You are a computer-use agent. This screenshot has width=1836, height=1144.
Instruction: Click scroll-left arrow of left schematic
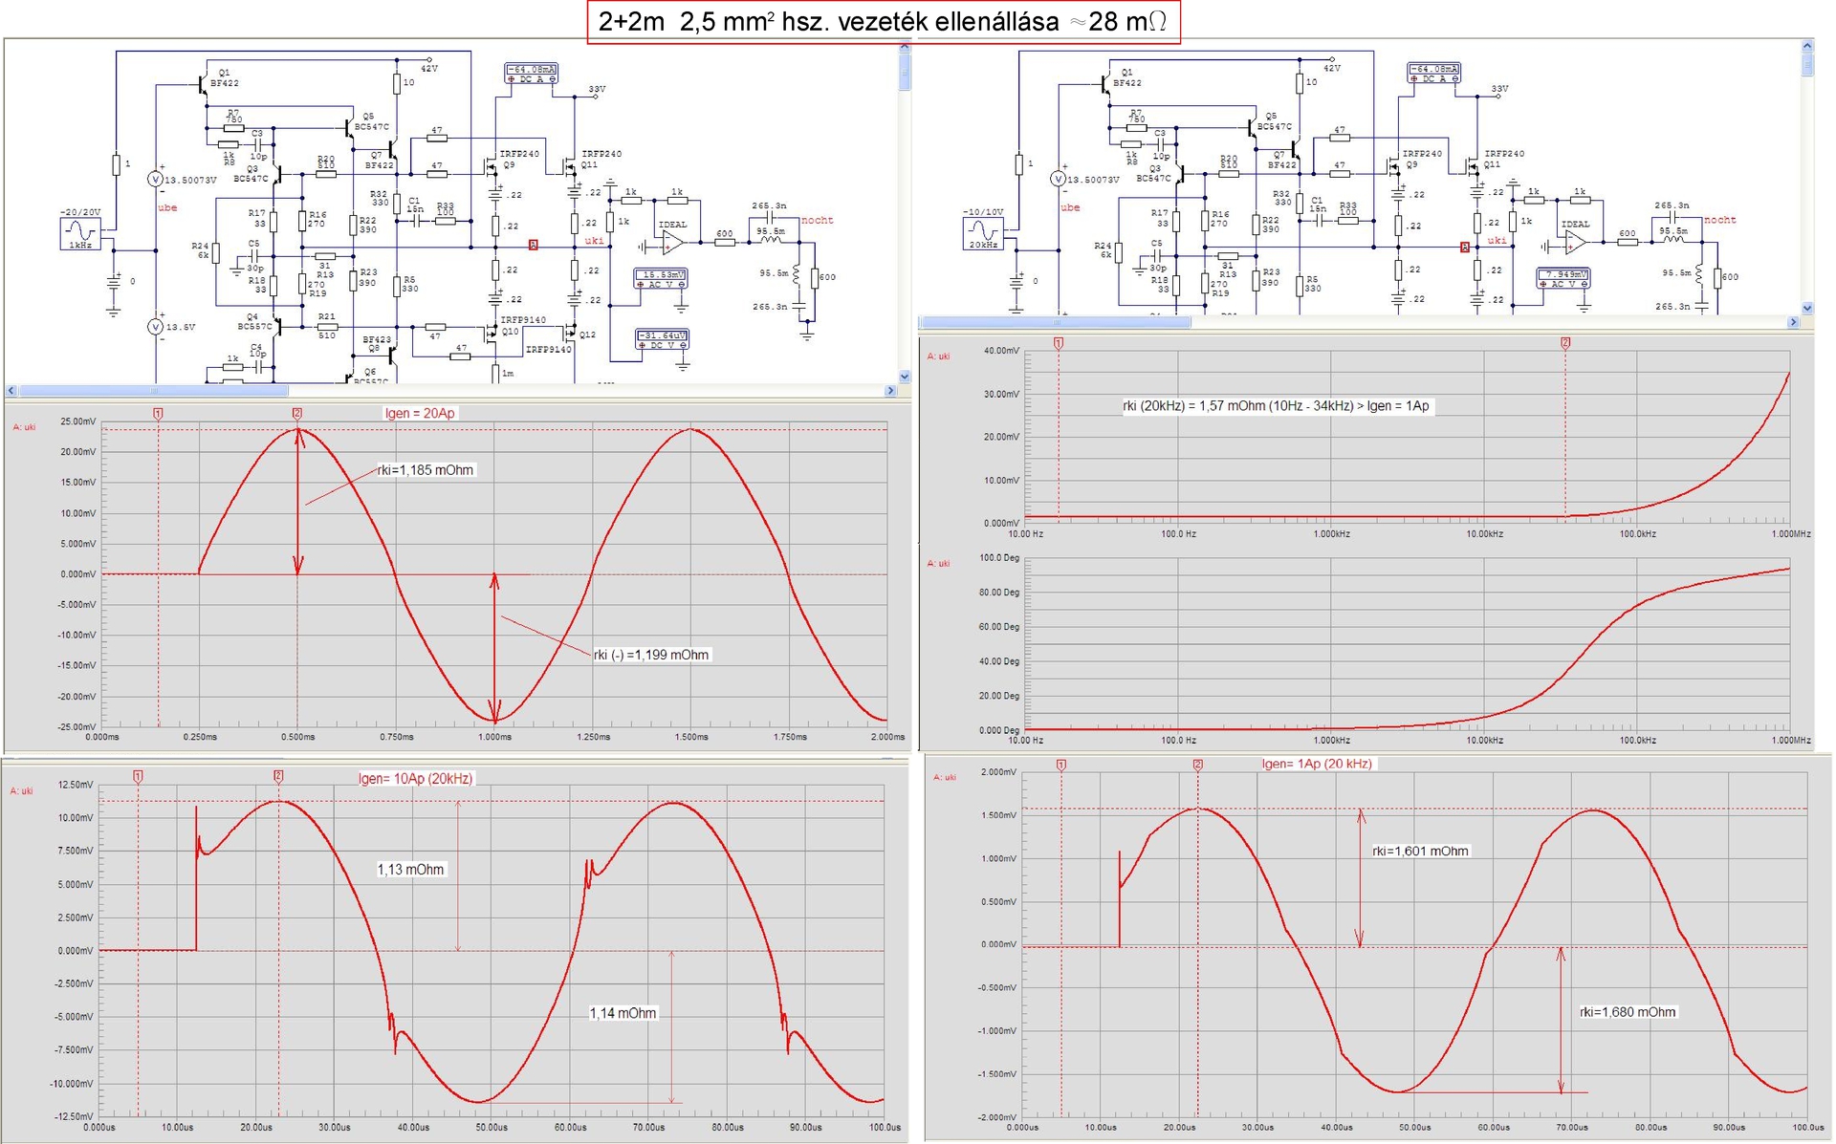tap(11, 390)
